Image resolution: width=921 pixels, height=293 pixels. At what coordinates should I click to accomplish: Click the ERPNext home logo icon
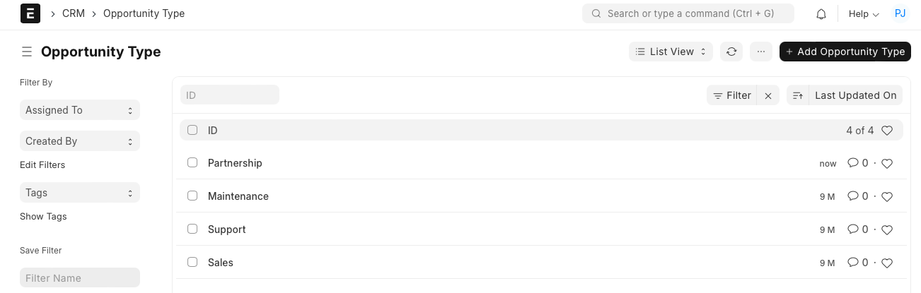coord(30,13)
